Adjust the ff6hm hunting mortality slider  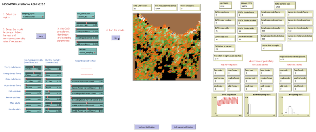(53, 74)
